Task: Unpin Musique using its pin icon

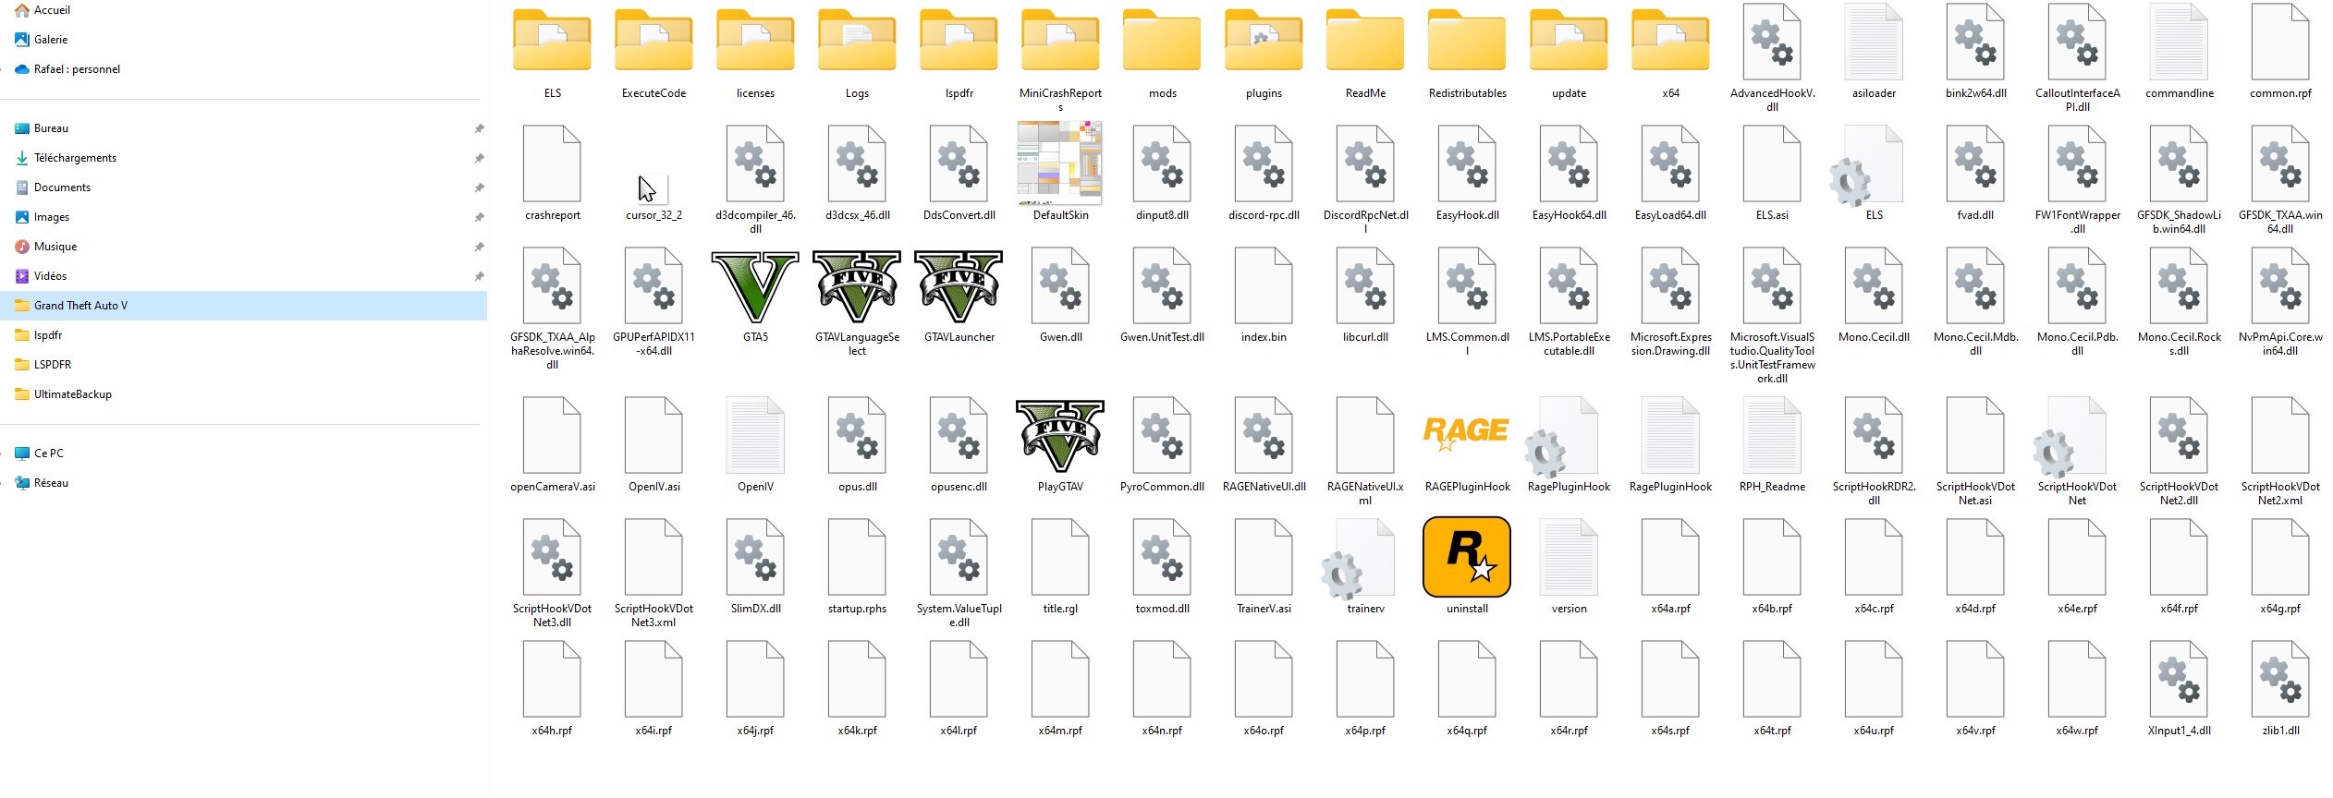Action: (479, 247)
